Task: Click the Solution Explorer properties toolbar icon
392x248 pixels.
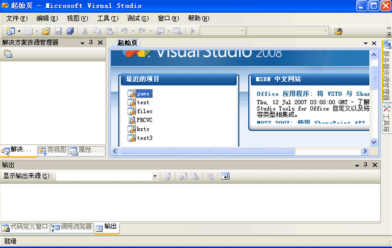Action: pos(8,54)
